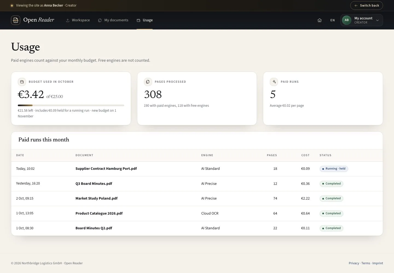Click the Workspace upload icon
The image size is (394, 273).
pyautogui.click(x=68, y=20)
